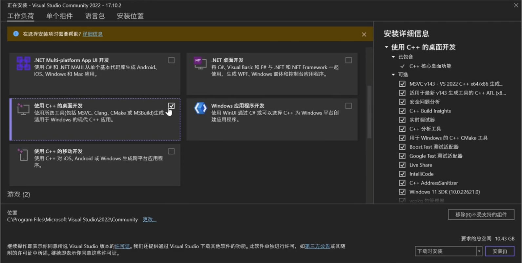Check the .NET Multi-platform App UI workload box

pyautogui.click(x=171, y=60)
